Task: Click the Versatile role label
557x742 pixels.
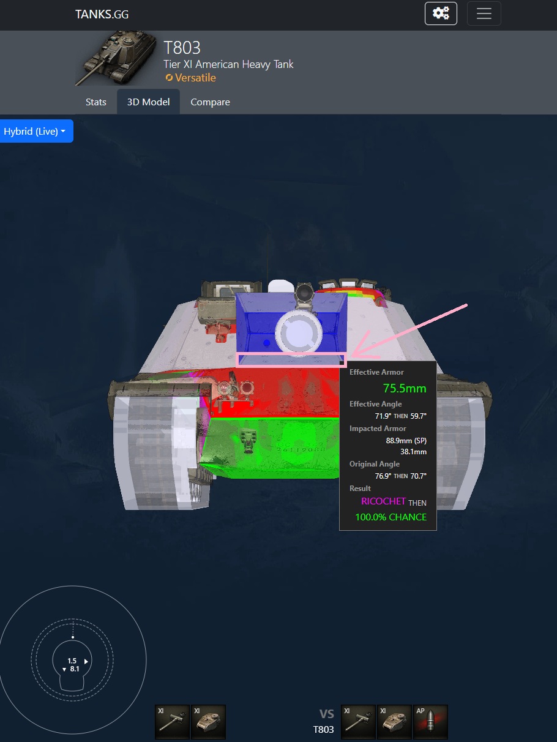Action: pos(190,78)
